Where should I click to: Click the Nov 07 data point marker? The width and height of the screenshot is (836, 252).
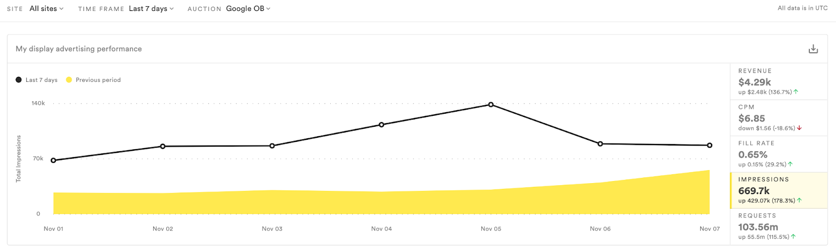pos(710,146)
